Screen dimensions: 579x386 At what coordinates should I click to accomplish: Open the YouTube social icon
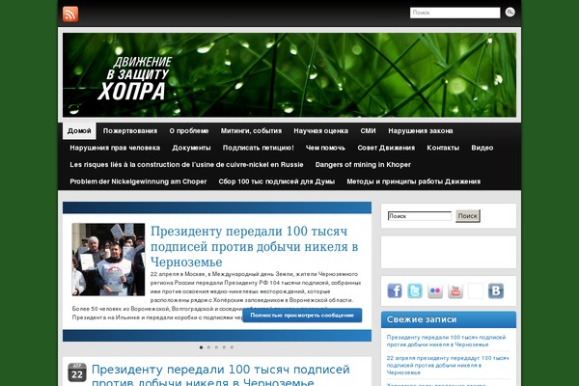(x=455, y=290)
